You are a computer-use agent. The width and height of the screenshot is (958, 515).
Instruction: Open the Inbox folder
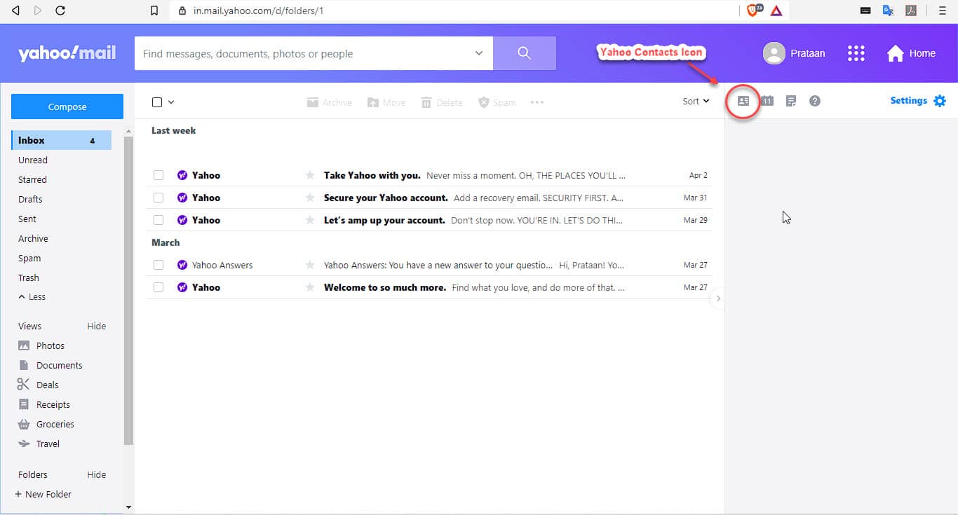coord(61,140)
